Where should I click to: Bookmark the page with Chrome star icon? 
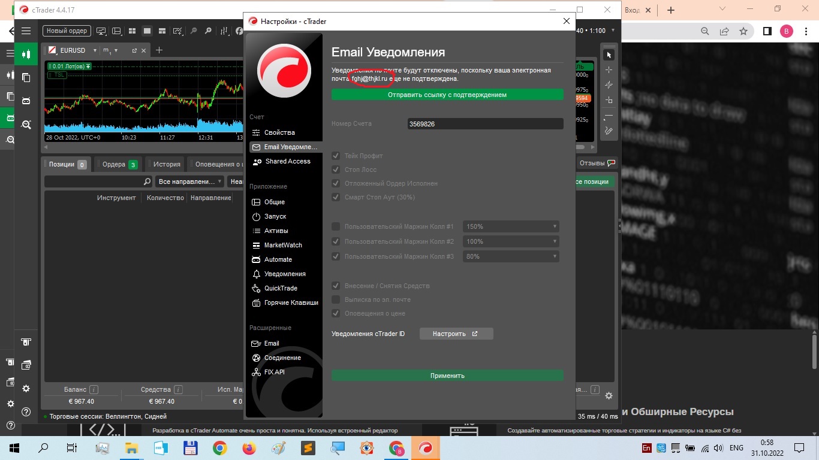click(x=743, y=31)
